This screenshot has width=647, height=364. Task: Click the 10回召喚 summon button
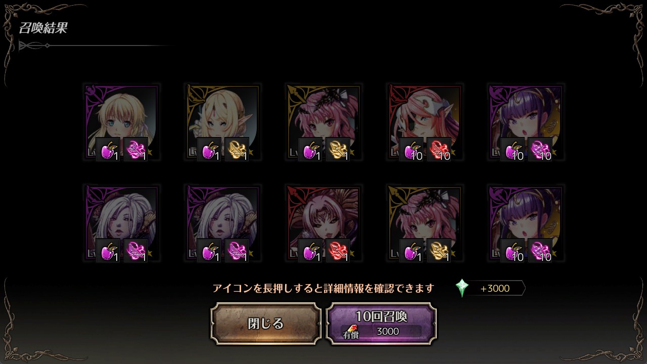coord(381,324)
